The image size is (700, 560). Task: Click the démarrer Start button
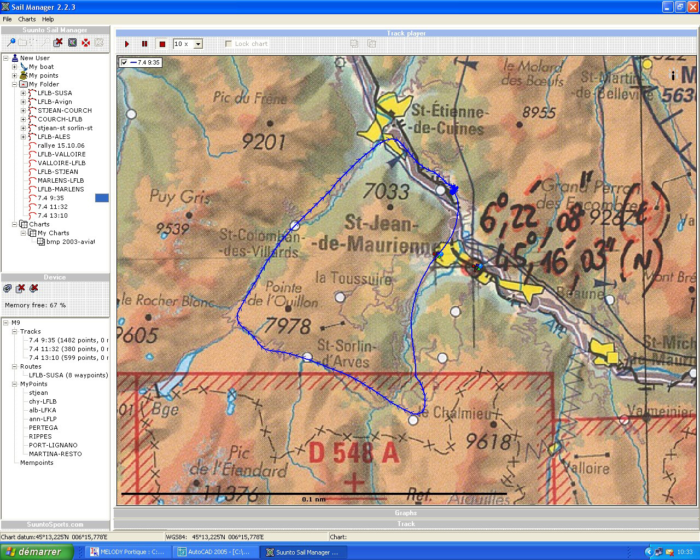point(36,552)
